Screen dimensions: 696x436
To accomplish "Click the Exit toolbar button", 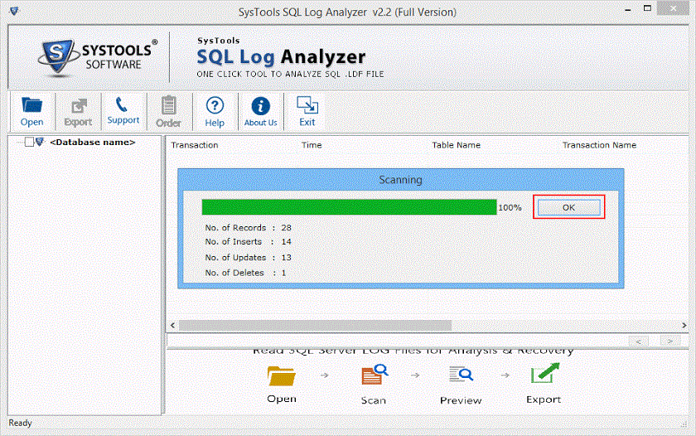I will [307, 112].
